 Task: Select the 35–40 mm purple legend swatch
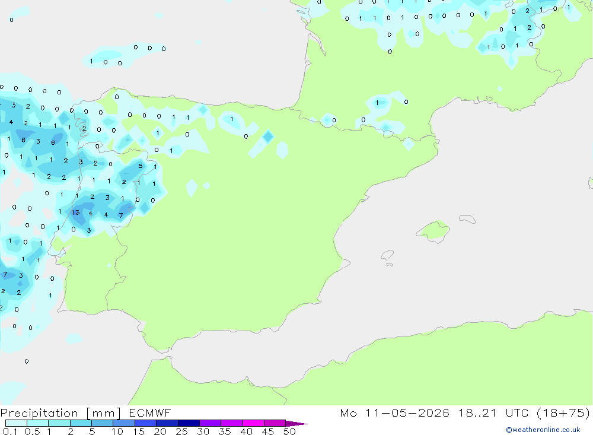[x=232, y=423]
